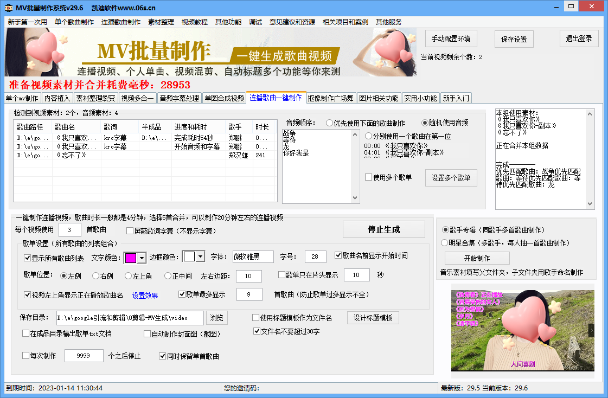Click the 浏览 button for save directory

click(x=217, y=318)
